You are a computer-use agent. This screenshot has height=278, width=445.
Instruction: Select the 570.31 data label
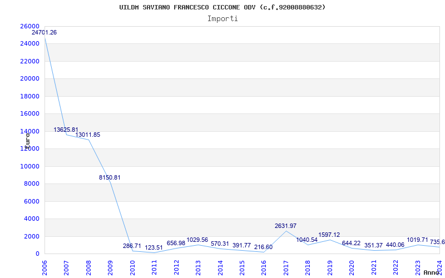(220, 244)
